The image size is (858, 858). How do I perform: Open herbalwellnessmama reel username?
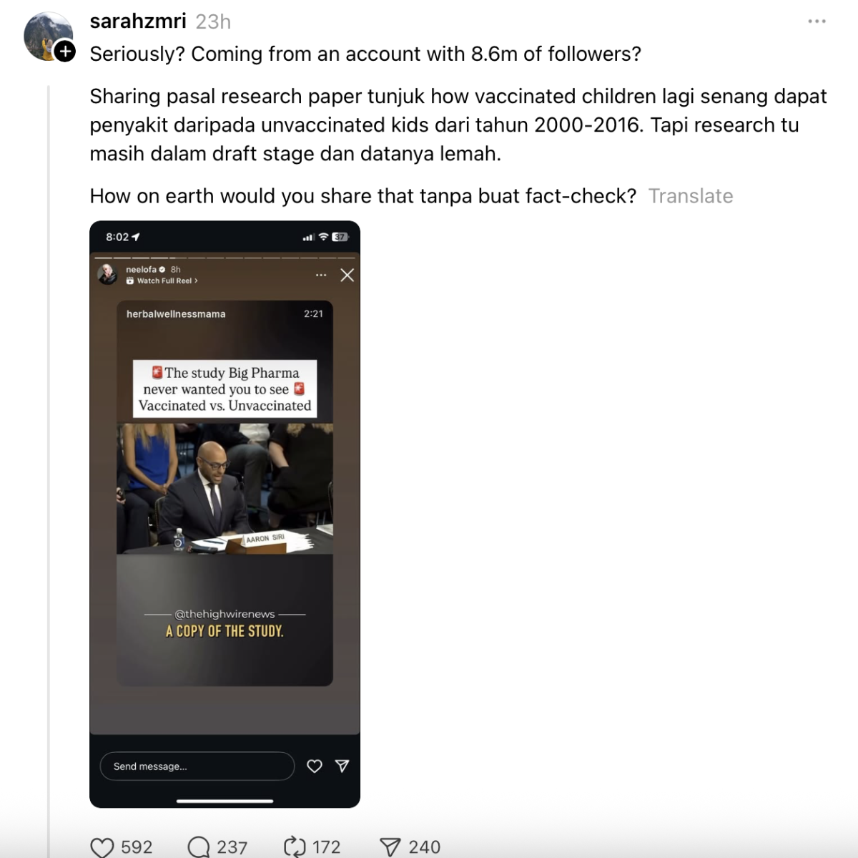click(x=176, y=314)
